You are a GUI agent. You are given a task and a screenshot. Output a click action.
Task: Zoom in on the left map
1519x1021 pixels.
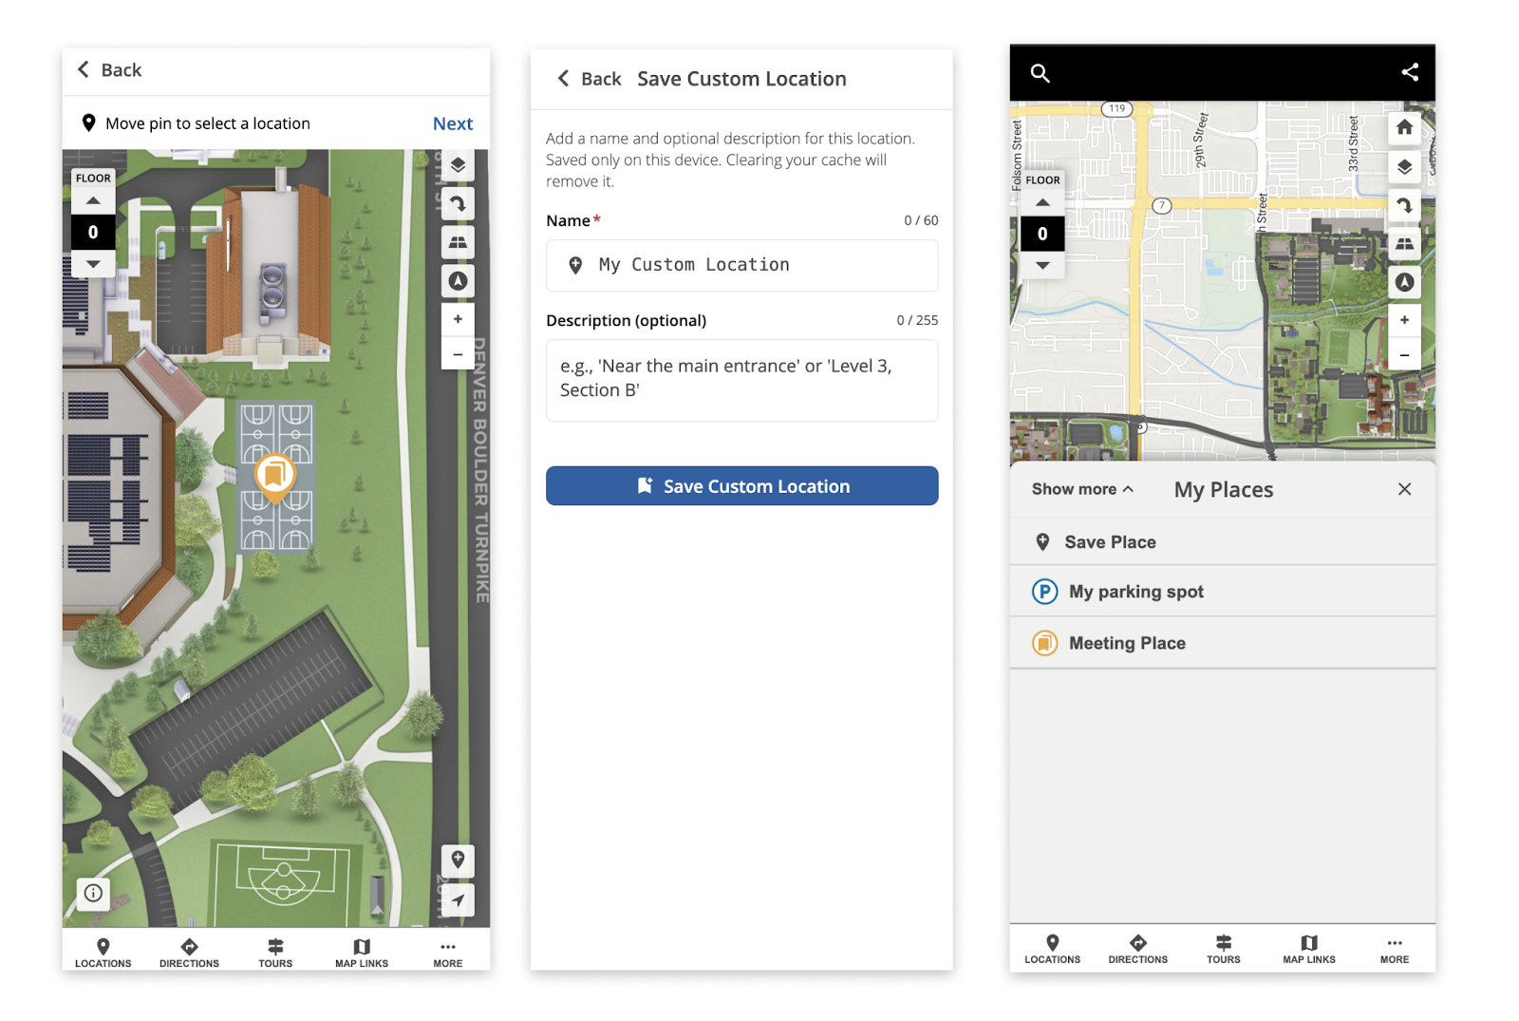(x=458, y=319)
